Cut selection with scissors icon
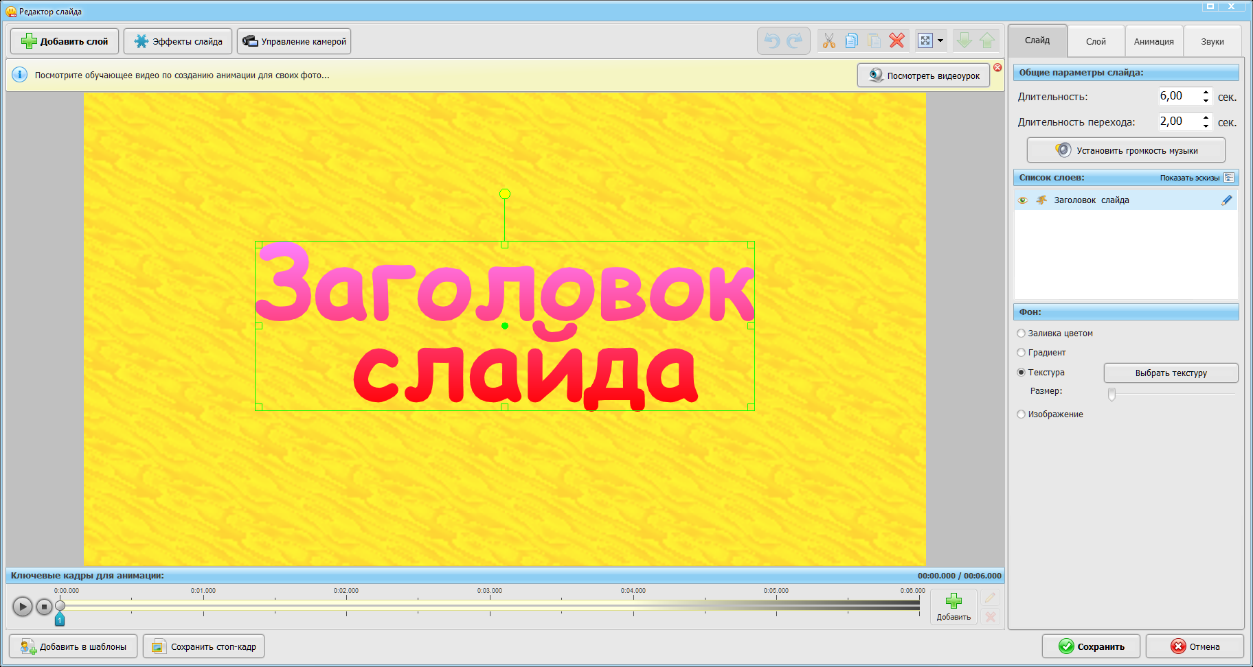 (829, 41)
